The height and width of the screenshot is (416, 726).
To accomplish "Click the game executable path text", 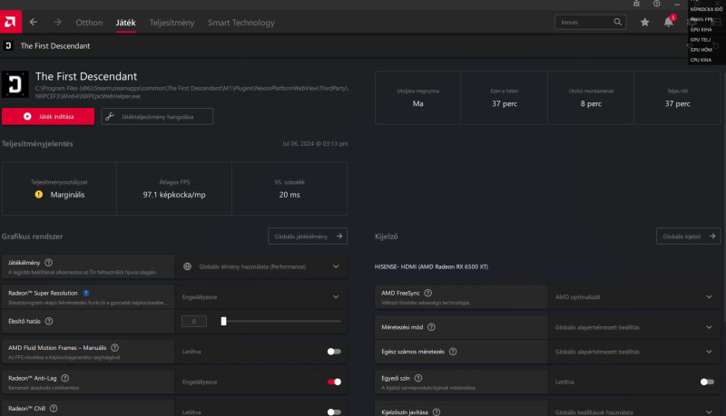I will pos(191,92).
